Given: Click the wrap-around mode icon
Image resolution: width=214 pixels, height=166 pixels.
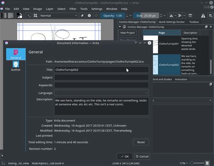Looking at the screenshot, I should coord(190,15).
